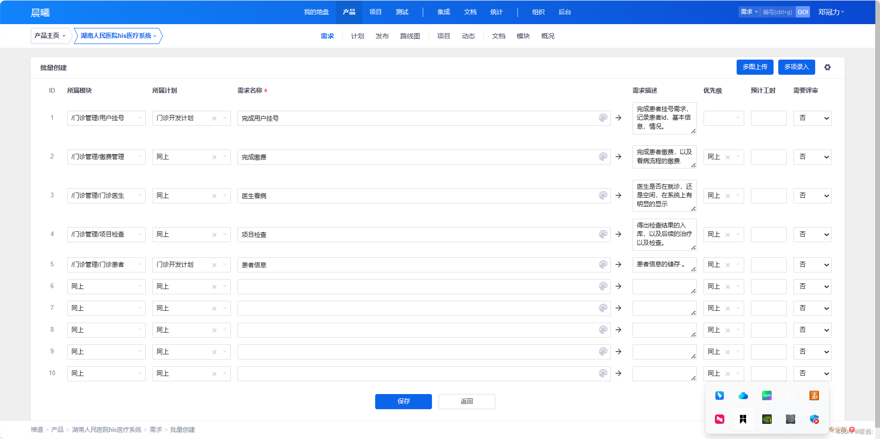The image size is (880, 439).
Task: Open Windows Security shield tray icon
Action: [x=814, y=419]
